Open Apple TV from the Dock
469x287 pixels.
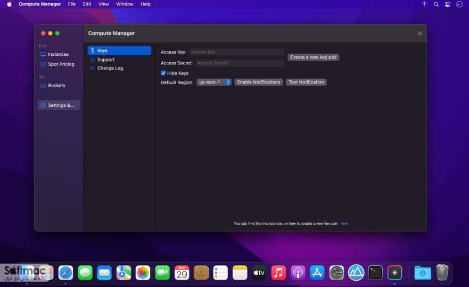pos(259,273)
